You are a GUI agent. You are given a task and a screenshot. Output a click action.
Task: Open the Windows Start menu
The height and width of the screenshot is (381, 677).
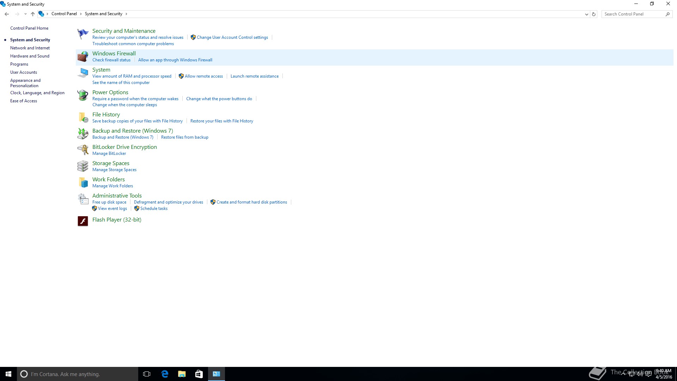(x=8, y=374)
